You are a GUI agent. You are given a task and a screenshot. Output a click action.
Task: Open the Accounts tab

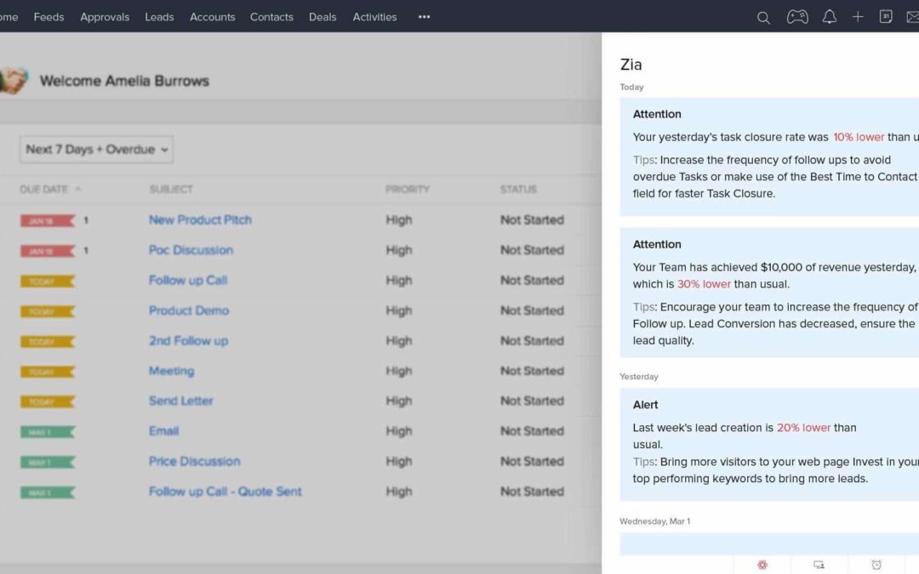[212, 17]
